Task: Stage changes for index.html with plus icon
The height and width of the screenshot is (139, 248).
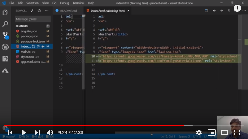Action: (43, 46)
